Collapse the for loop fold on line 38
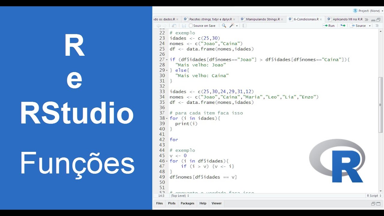This screenshot has width=384, height=216. pyautogui.click(x=167, y=118)
